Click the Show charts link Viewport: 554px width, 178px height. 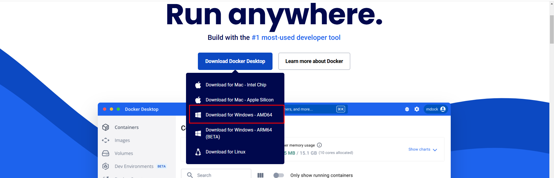(419, 149)
